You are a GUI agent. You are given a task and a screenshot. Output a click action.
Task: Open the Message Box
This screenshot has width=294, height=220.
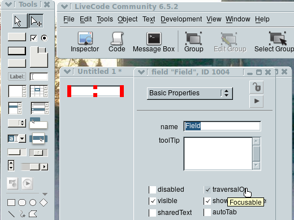tap(154, 42)
